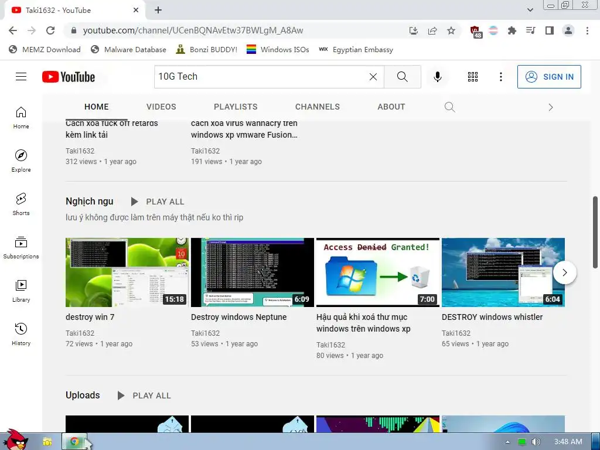Click the address bar URL
The width and height of the screenshot is (600, 450).
[x=193, y=30]
